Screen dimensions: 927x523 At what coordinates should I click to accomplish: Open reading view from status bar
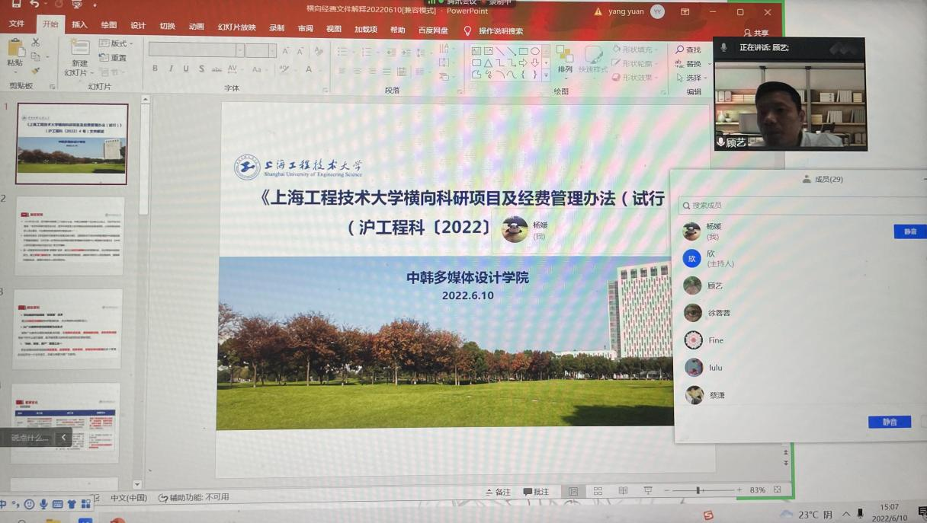click(623, 491)
